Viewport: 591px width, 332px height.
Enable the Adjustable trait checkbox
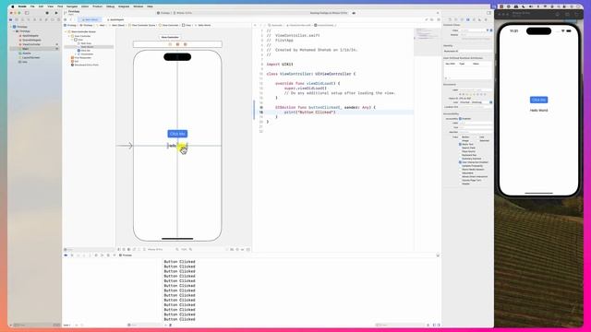click(460, 173)
